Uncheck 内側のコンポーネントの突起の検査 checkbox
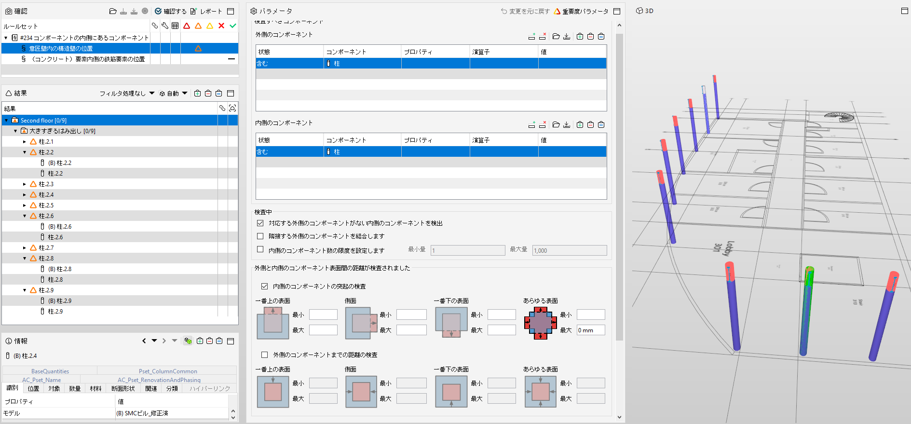This screenshot has width=911, height=424. (x=264, y=286)
